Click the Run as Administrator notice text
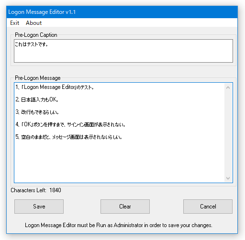 click(119, 225)
